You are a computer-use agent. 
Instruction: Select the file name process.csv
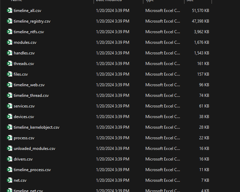tap(24, 138)
